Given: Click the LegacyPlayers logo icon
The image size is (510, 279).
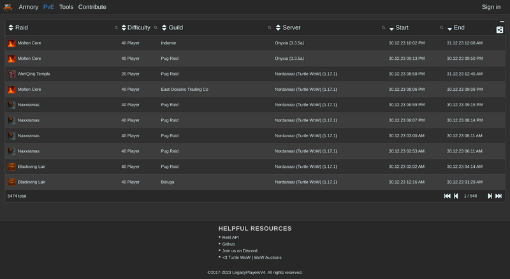Looking at the screenshot, I should 8,7.
